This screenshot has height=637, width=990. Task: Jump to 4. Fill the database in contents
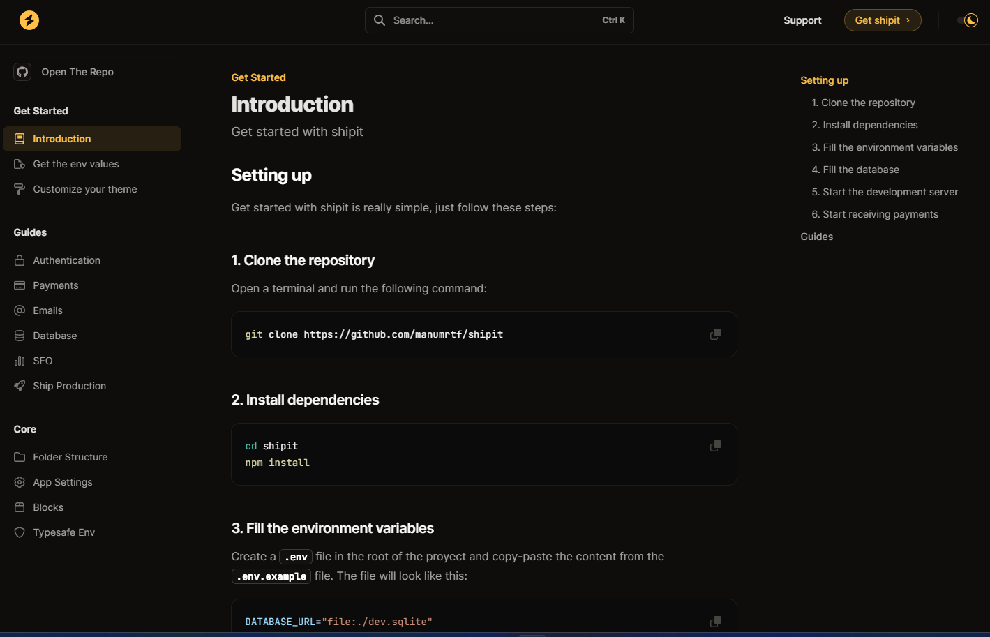[x=855, y=170]
